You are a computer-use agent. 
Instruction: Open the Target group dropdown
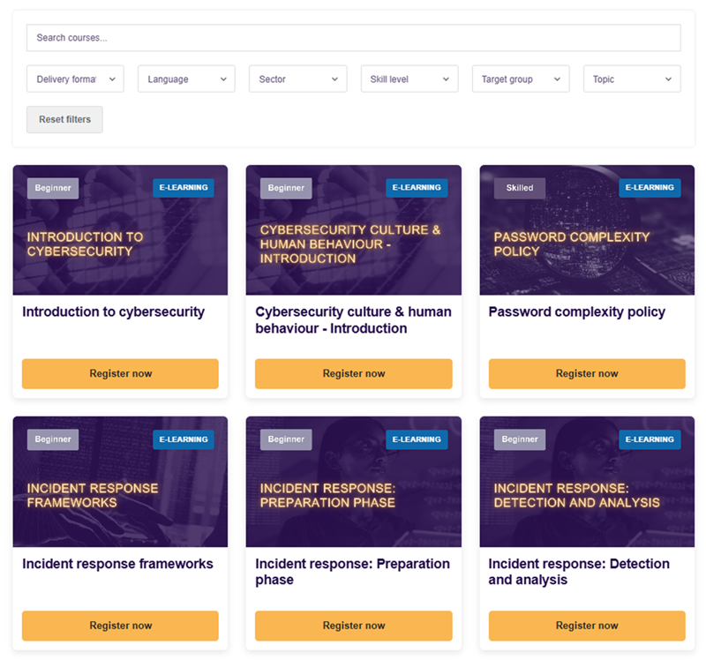tap(520, 79)
